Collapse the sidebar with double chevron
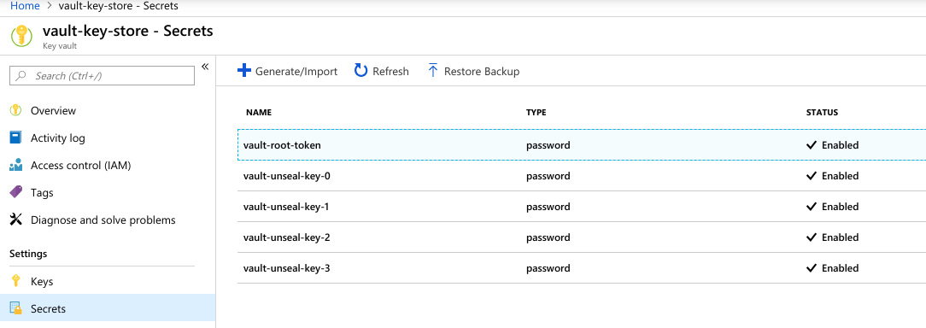The height and width of the screenshot is (328, 926). (205, 66)
